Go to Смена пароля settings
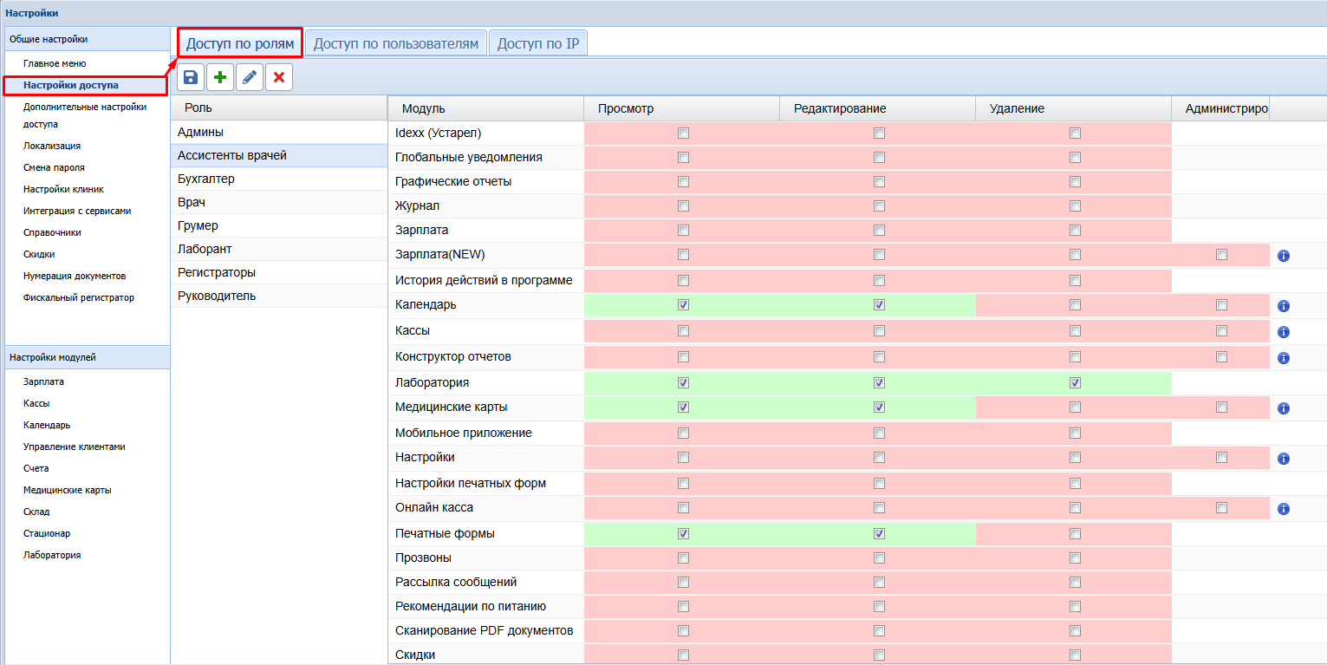1327x665 pixels. click(x=54, y=167)
